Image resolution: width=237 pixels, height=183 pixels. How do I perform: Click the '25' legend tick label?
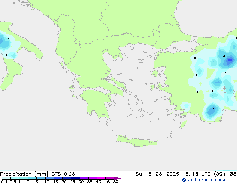click(x=73, y=182)
